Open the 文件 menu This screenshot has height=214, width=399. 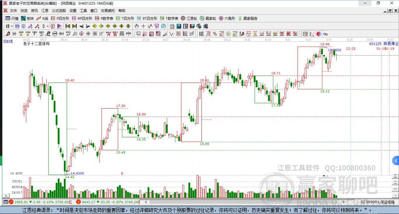tap(13, 11)
